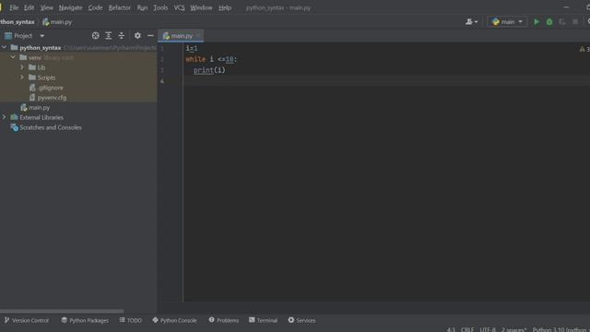This screenshot has height=332, width=590.
Task: Click Python 3.10 interpreter status
Action: pyautogui.click(x=560, y=329)
